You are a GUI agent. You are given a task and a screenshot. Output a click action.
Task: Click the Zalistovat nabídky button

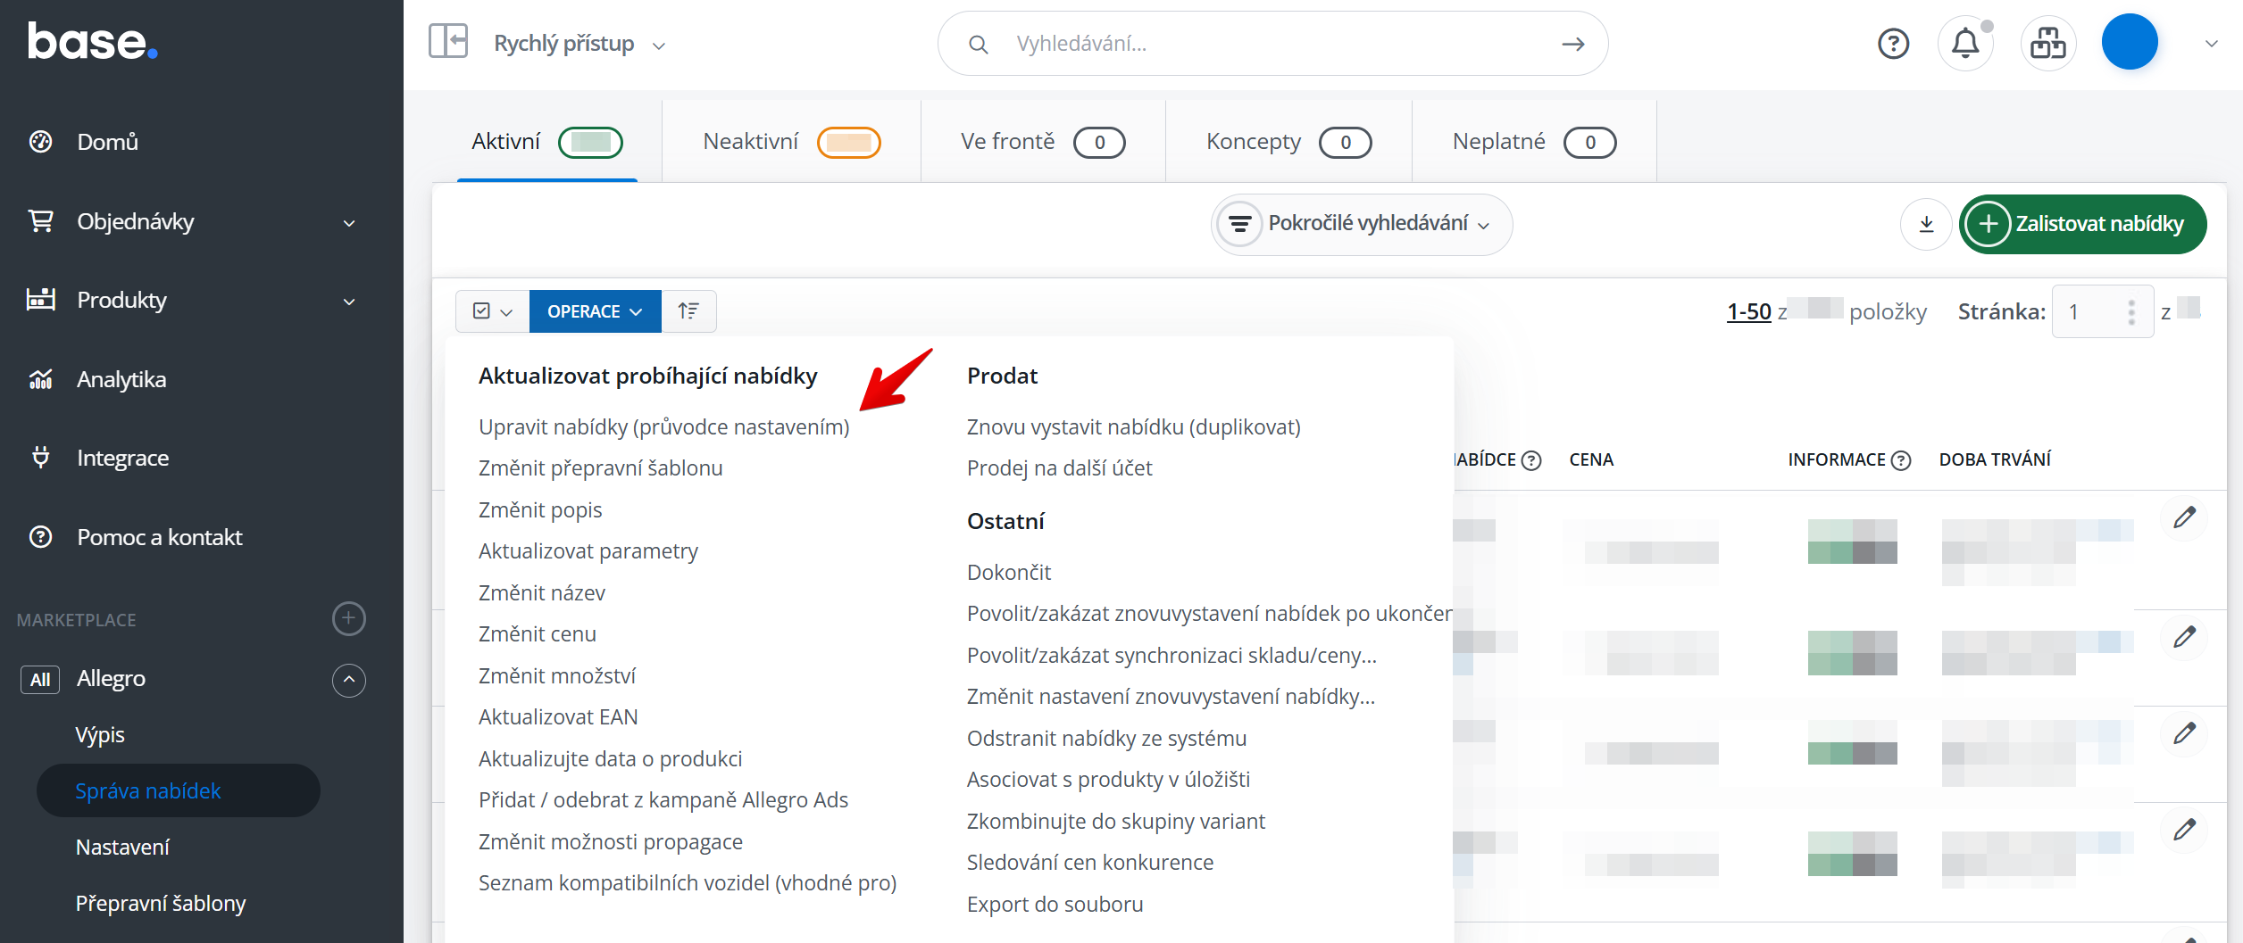tap(2082, 224)
